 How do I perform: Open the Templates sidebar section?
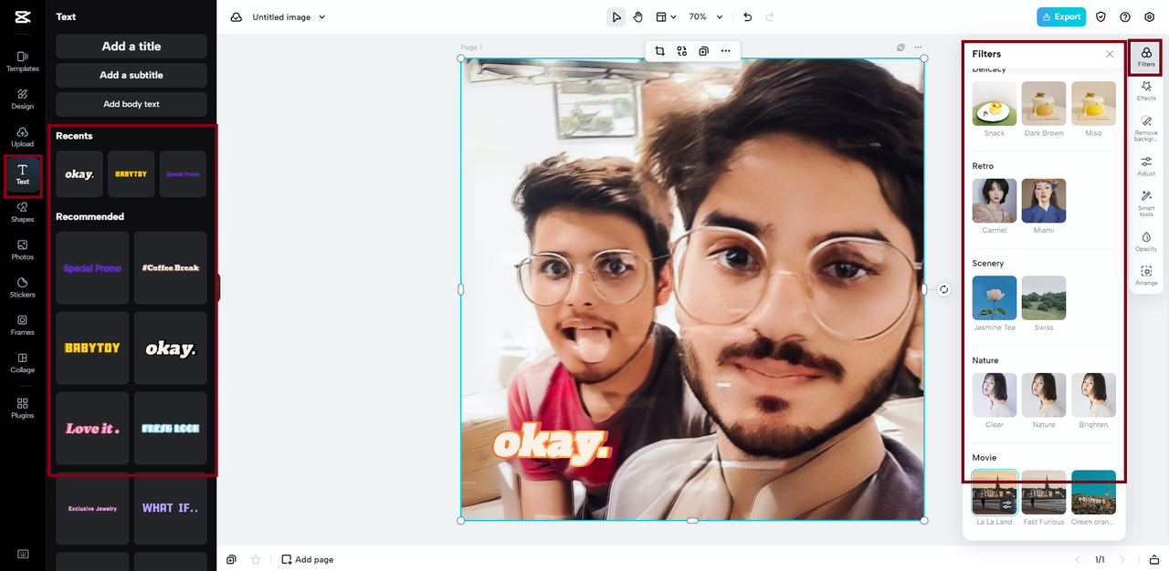coord(23,61)
